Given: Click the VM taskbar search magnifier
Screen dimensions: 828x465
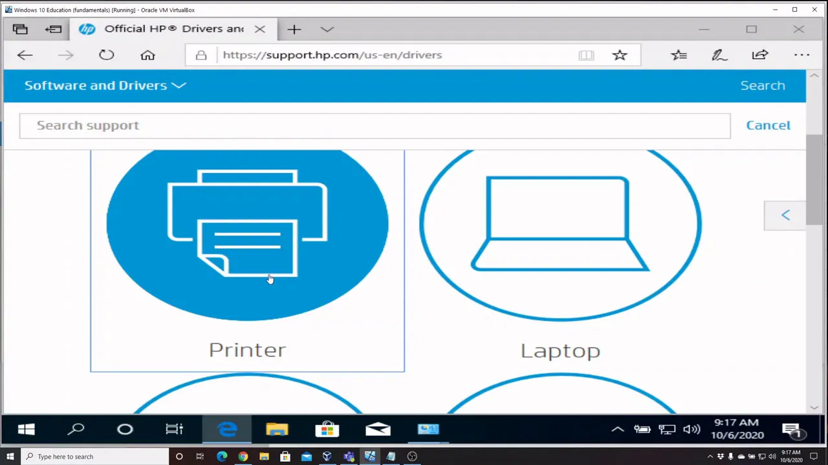Looking at the screenshot, I should (76, 429).
